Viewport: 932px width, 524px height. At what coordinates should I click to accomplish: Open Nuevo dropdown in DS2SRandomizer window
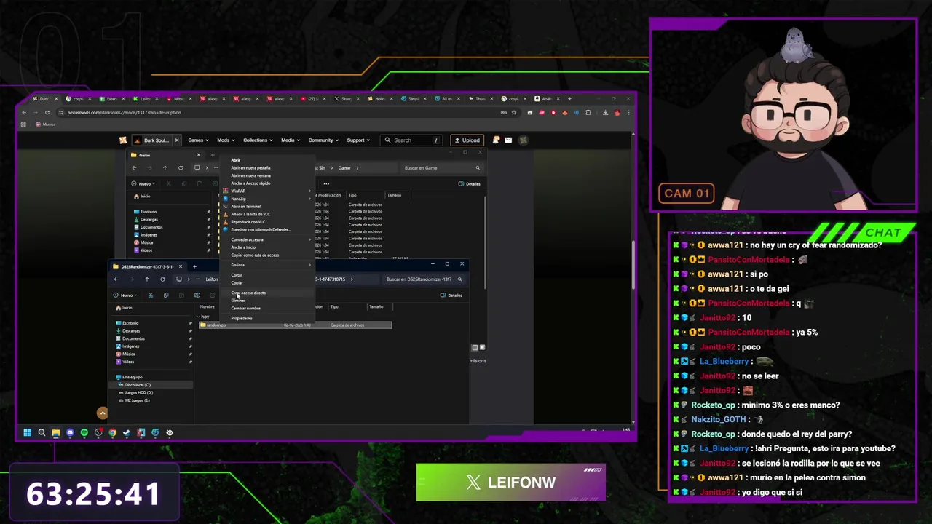coord(126,295)
